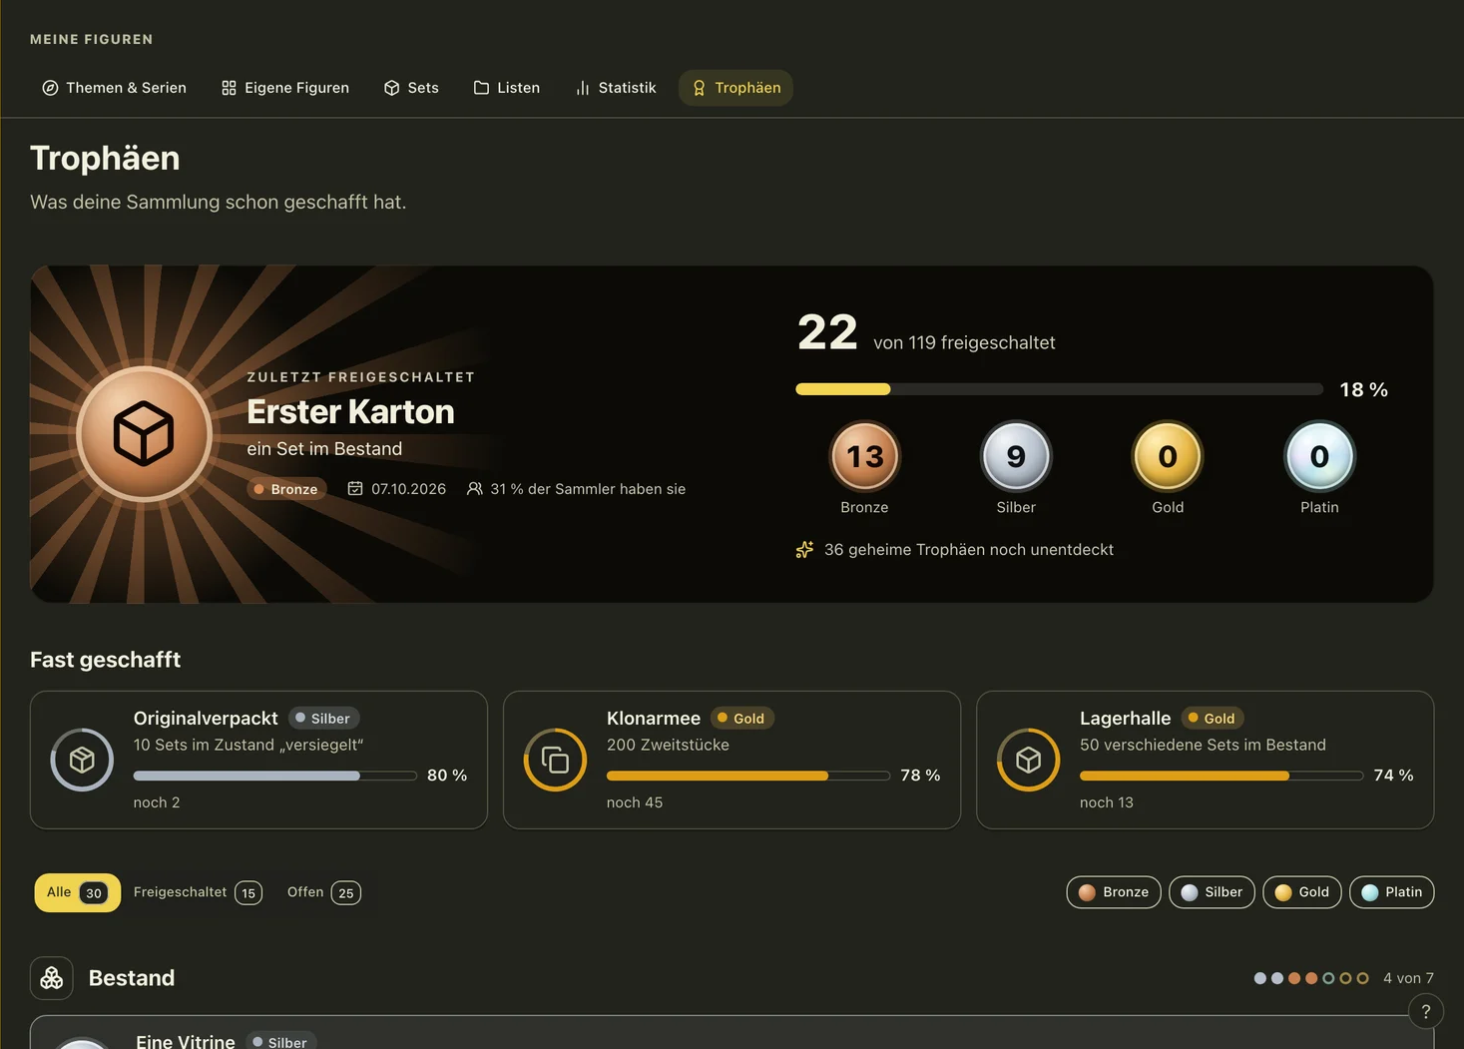Open the Originalverpackt trophy title
This screenshot has height=1049, width=1464.
[x=206, y=719]
